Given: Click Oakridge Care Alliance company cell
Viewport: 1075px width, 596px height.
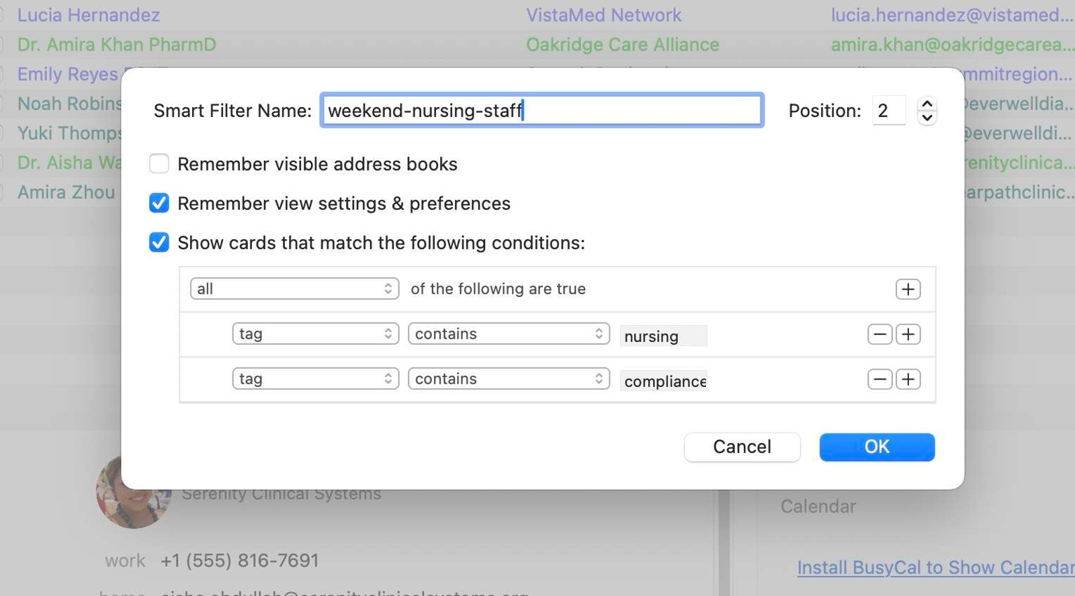Looking at the screenshot, I should 622,44.
